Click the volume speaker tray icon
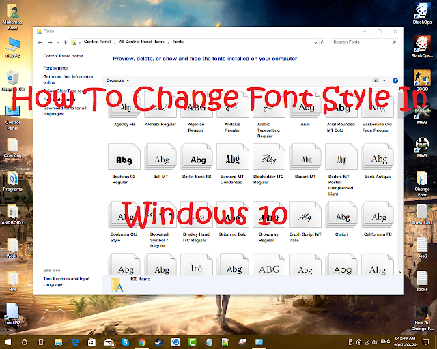This screenshot has width=437, height=349. (375, 342)
